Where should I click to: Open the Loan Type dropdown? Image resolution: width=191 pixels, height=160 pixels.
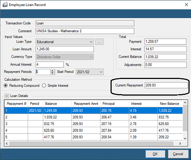[64, 42]
